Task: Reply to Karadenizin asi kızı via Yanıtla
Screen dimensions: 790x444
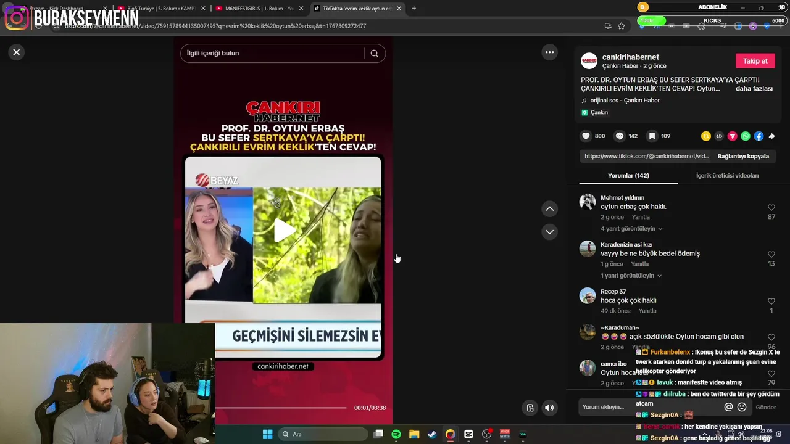Action: 640,264
